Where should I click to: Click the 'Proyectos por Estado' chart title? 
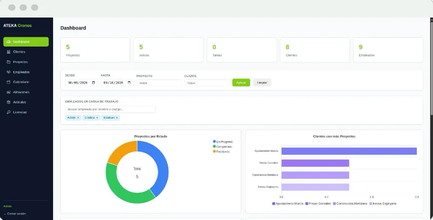151,137
